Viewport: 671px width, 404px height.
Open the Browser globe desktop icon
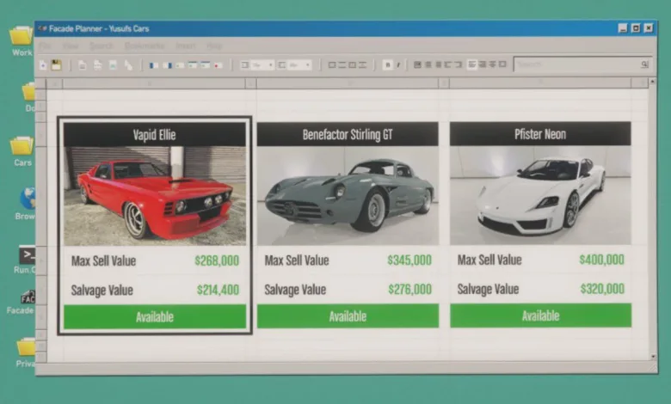tap(26, 199)
